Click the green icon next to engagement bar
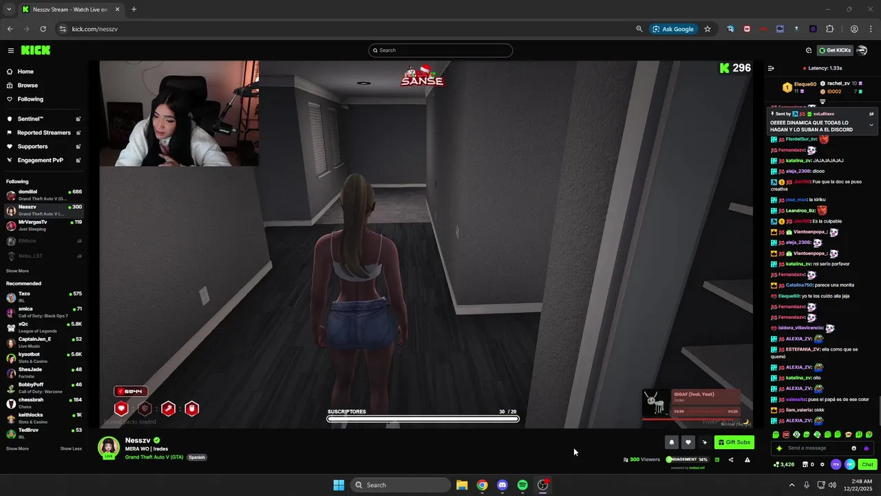This screenshot has width=881, height=496. [x=717, y=459]
